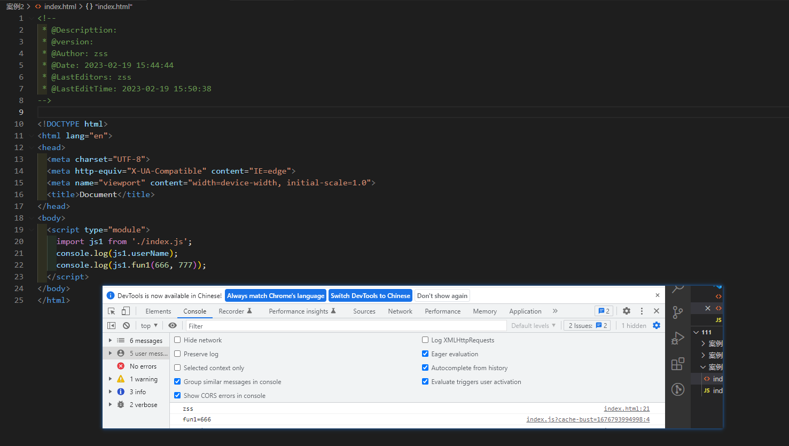Switch to the Console tab
Screen dimensions: 789x446
(195, 311)
